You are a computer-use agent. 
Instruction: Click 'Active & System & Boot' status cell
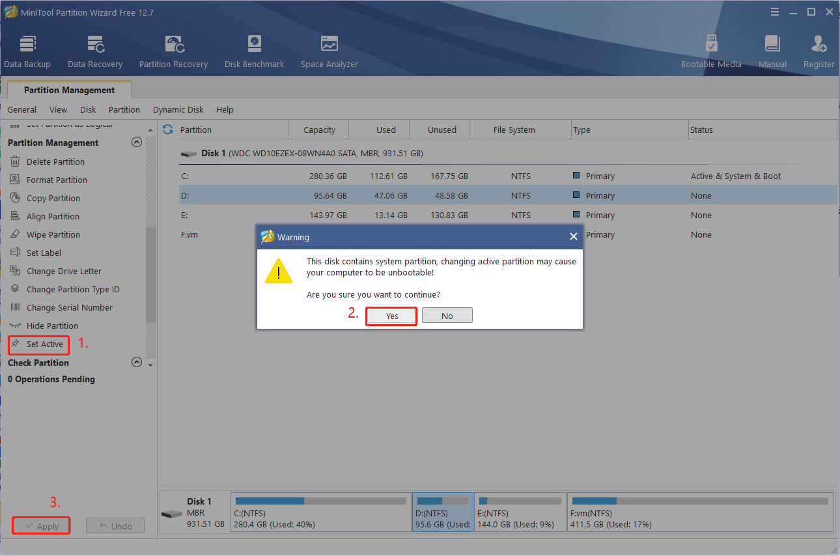pos(736,176)
